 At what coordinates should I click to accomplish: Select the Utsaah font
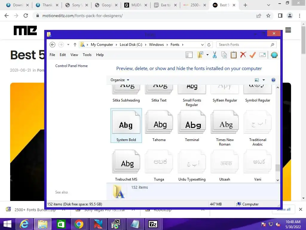(x=225, y=165)
